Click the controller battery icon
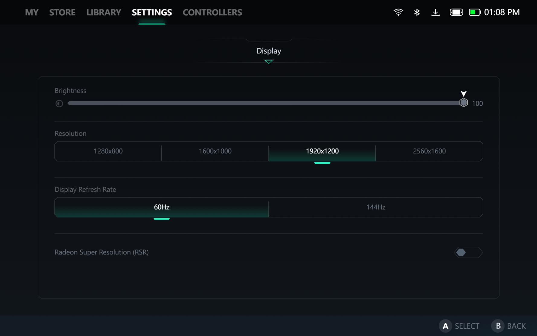This screenshot has width=537, height=336. coord(456,12)
